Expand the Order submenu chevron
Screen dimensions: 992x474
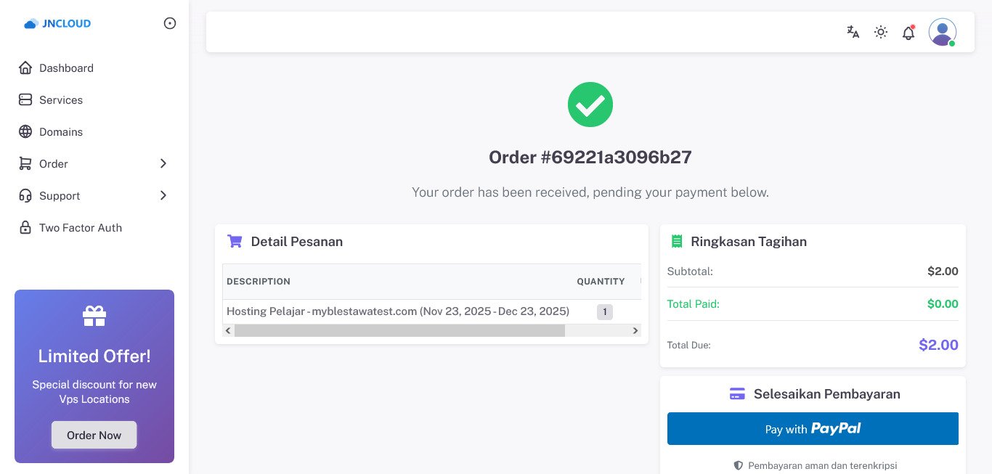(x=163, y=164)
